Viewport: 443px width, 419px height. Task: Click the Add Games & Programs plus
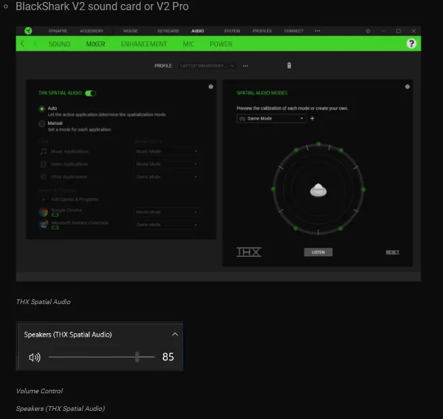click(43, 199)
